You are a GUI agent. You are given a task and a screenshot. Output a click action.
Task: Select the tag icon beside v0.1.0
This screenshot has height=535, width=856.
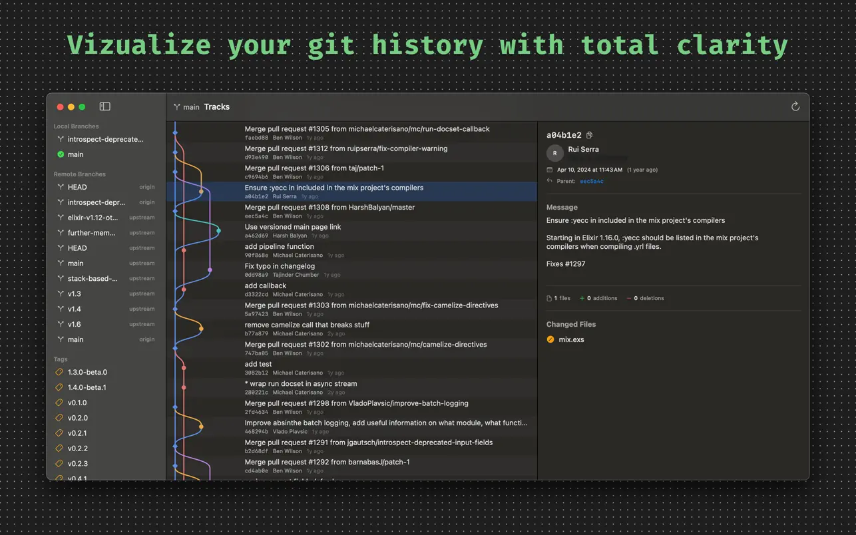tap(59, 403)
